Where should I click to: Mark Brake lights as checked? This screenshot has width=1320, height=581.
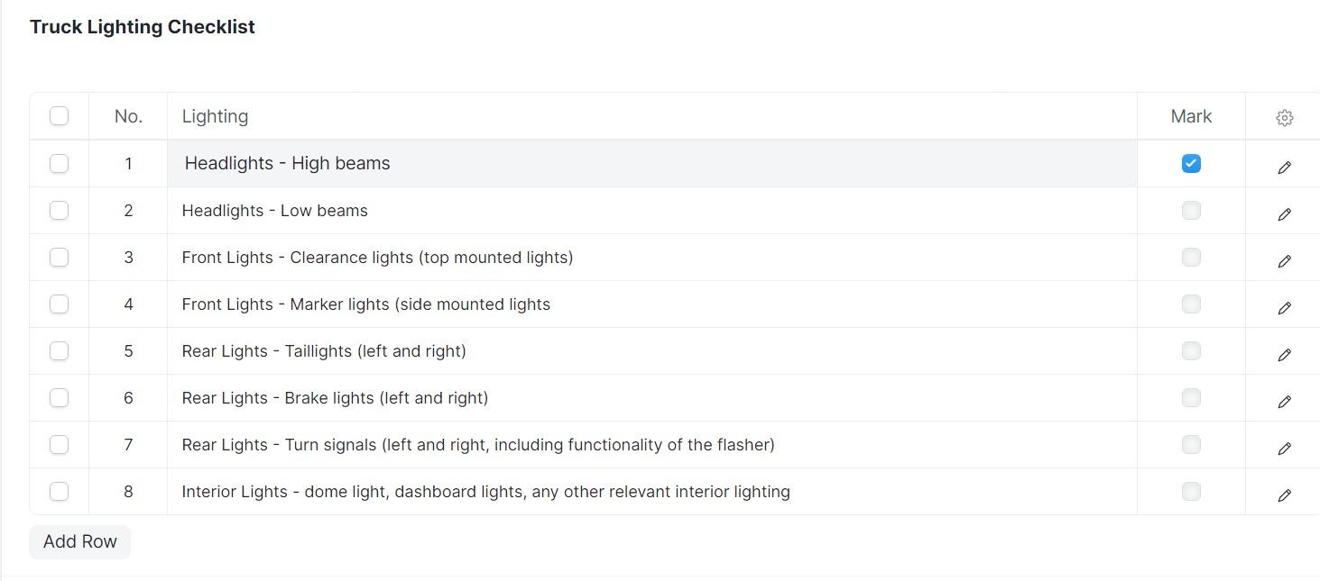tap(1191, 397)
